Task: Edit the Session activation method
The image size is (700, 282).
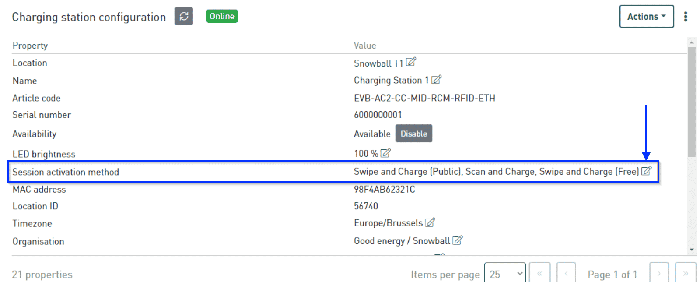Action: [646, 171]
